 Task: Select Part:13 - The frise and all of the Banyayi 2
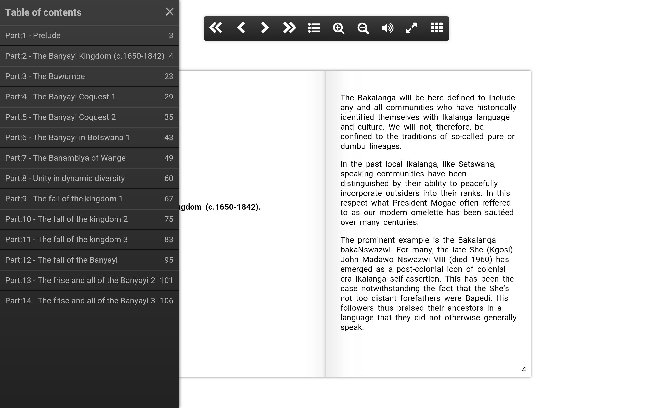[89, 280]
